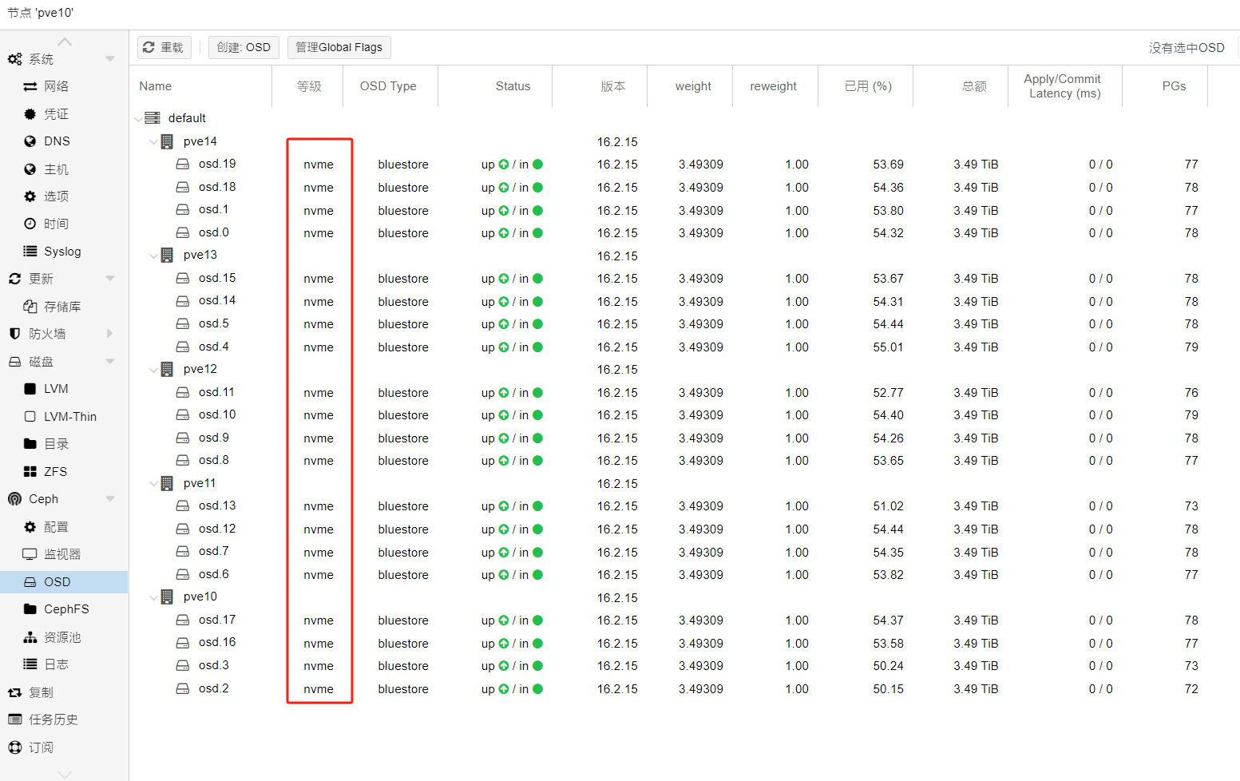
Task: Click the osd.13 disk icon
Action: (183, 505)
